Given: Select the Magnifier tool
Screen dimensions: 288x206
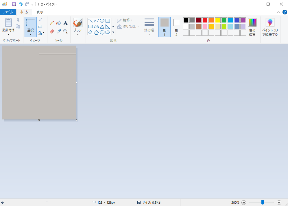Looking at the screenshot, I should point(65,31).
